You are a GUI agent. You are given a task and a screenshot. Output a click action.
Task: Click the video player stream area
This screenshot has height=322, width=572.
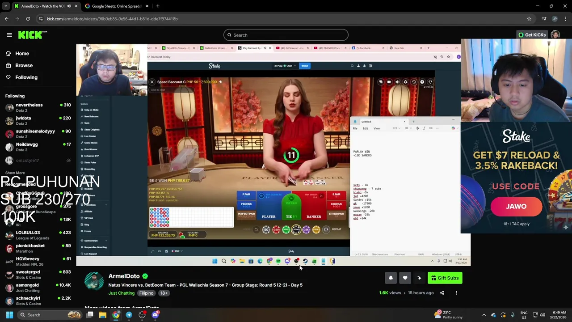273,155
